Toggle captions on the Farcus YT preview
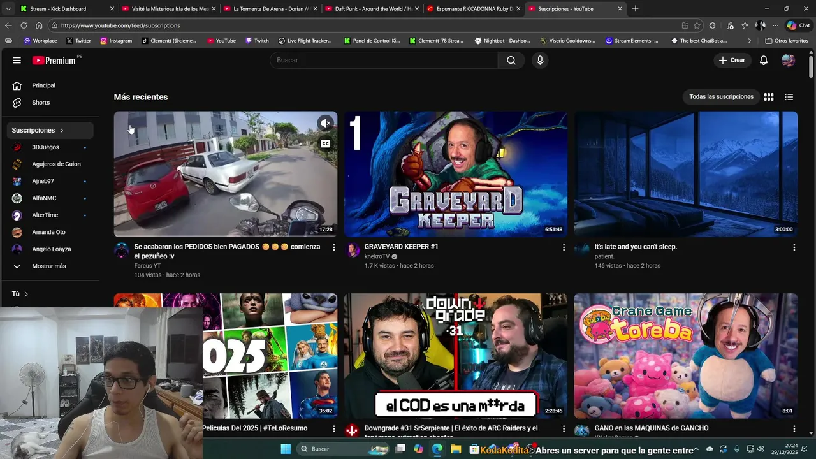The width and height of the screenshot is (816, 459). click(325, 143)
